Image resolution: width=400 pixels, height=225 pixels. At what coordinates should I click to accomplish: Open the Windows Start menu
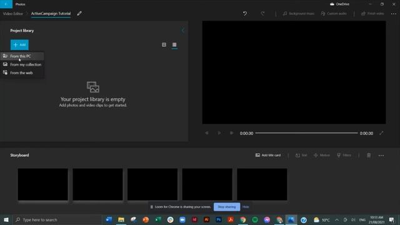tap(6, 219)
